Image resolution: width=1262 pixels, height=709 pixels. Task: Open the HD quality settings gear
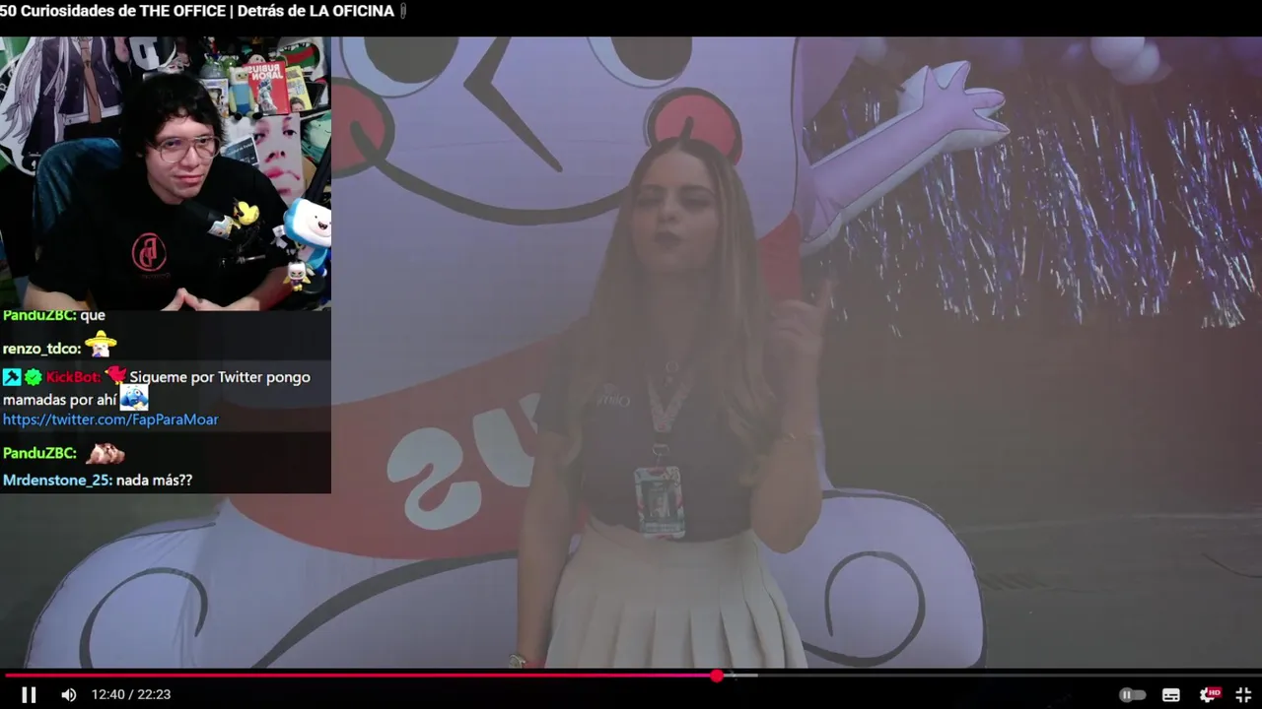1209,695
